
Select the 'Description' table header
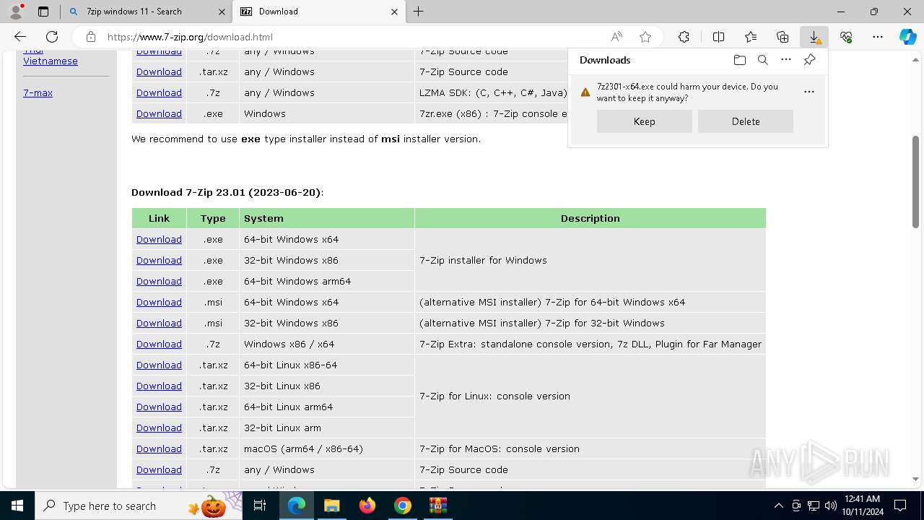pyautogui.click(x=590, y=218)
